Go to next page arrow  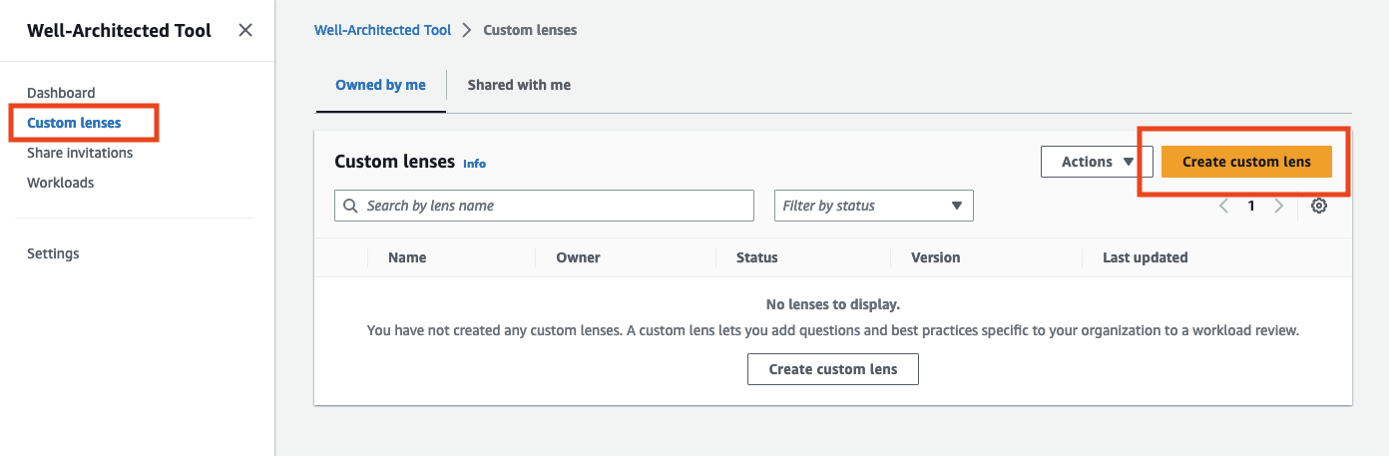click(x=1279, y=206)
